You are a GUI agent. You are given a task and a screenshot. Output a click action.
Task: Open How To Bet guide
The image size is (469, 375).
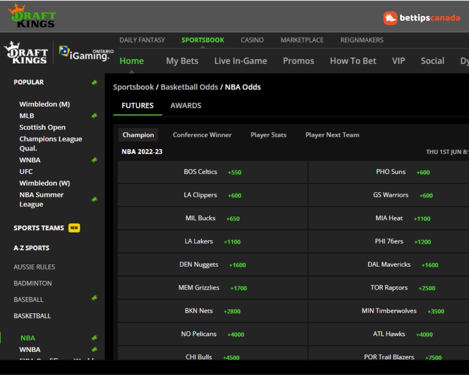[353, 61]
